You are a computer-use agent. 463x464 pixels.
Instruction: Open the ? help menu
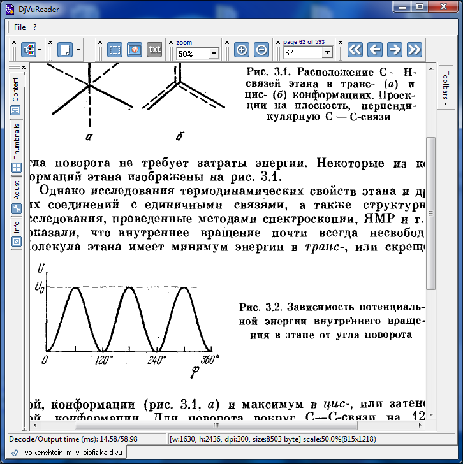(34, 27)
